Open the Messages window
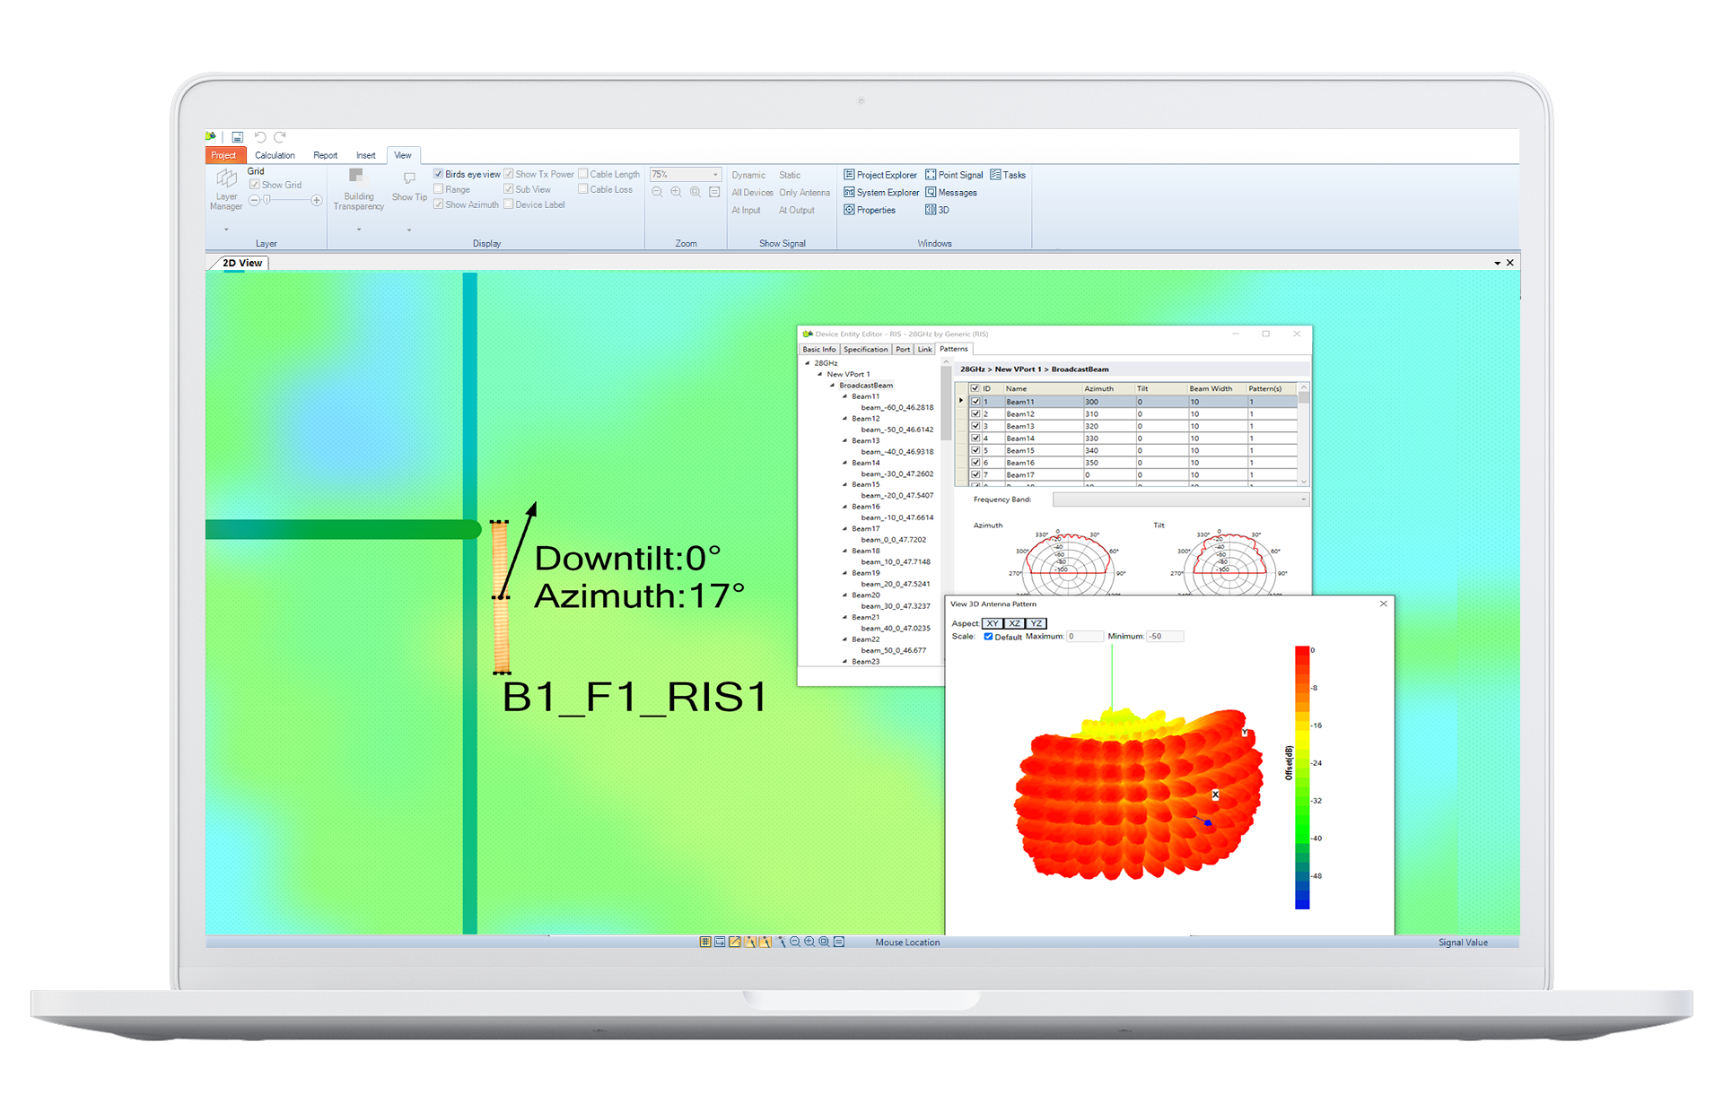This screenshot has width=1723, height=1112. (951, 192)
